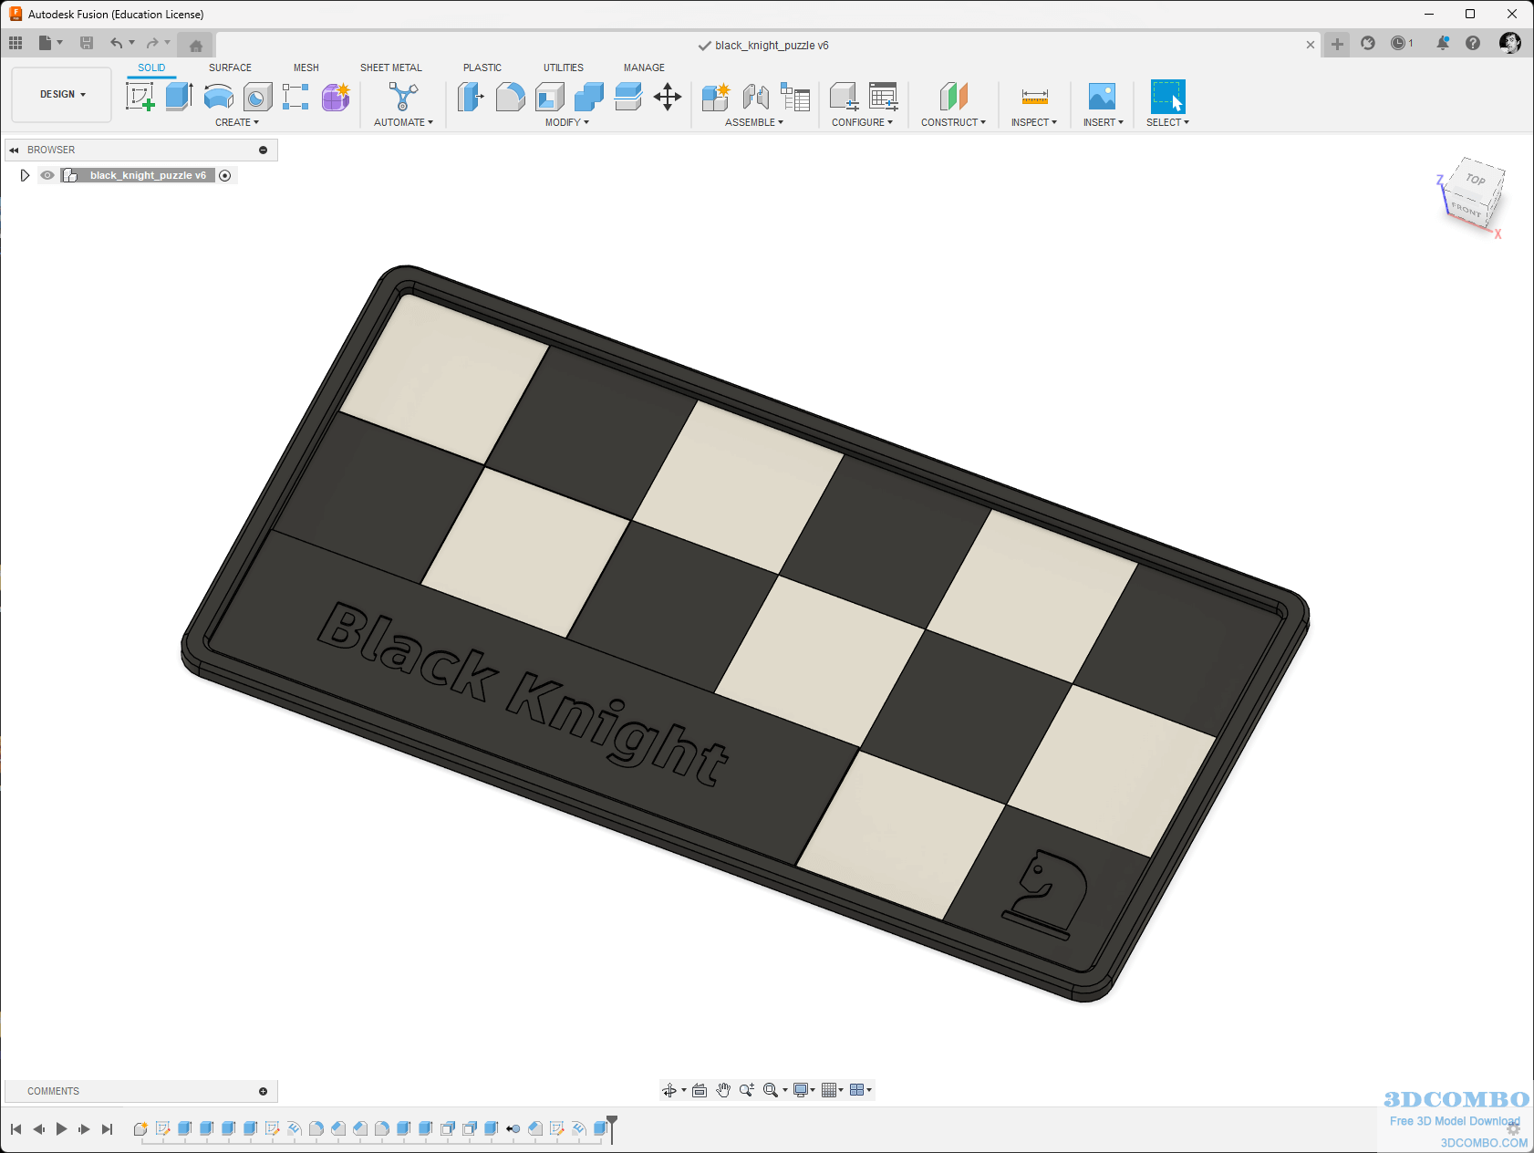Expand the black_knight_puzzle tree item

pyautogui.click(x=25, y=174)
